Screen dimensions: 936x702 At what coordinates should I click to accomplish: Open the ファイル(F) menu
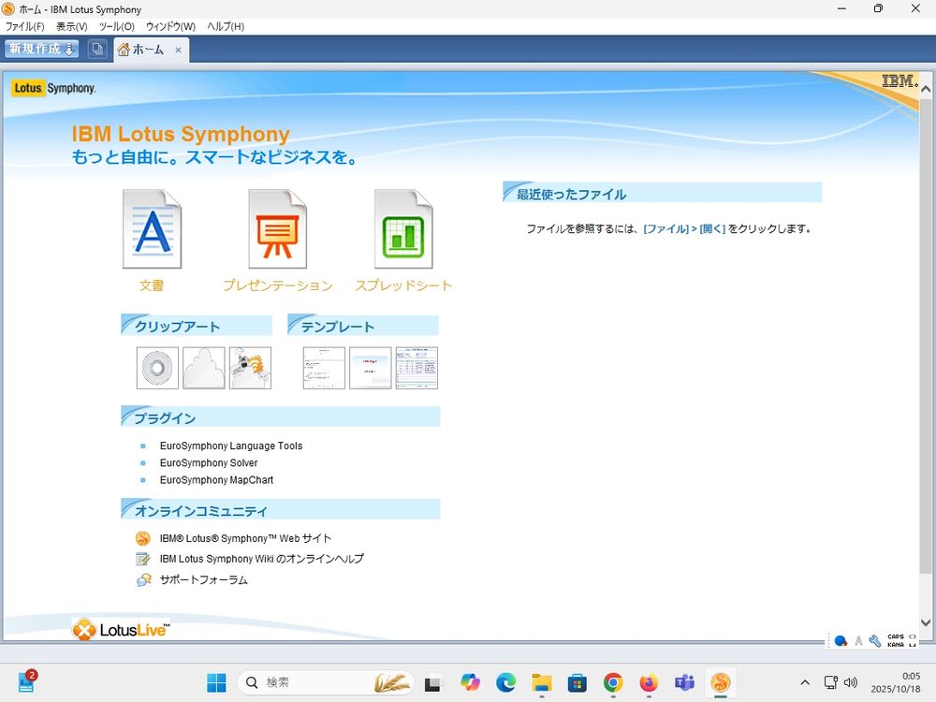tap(24, 26)
